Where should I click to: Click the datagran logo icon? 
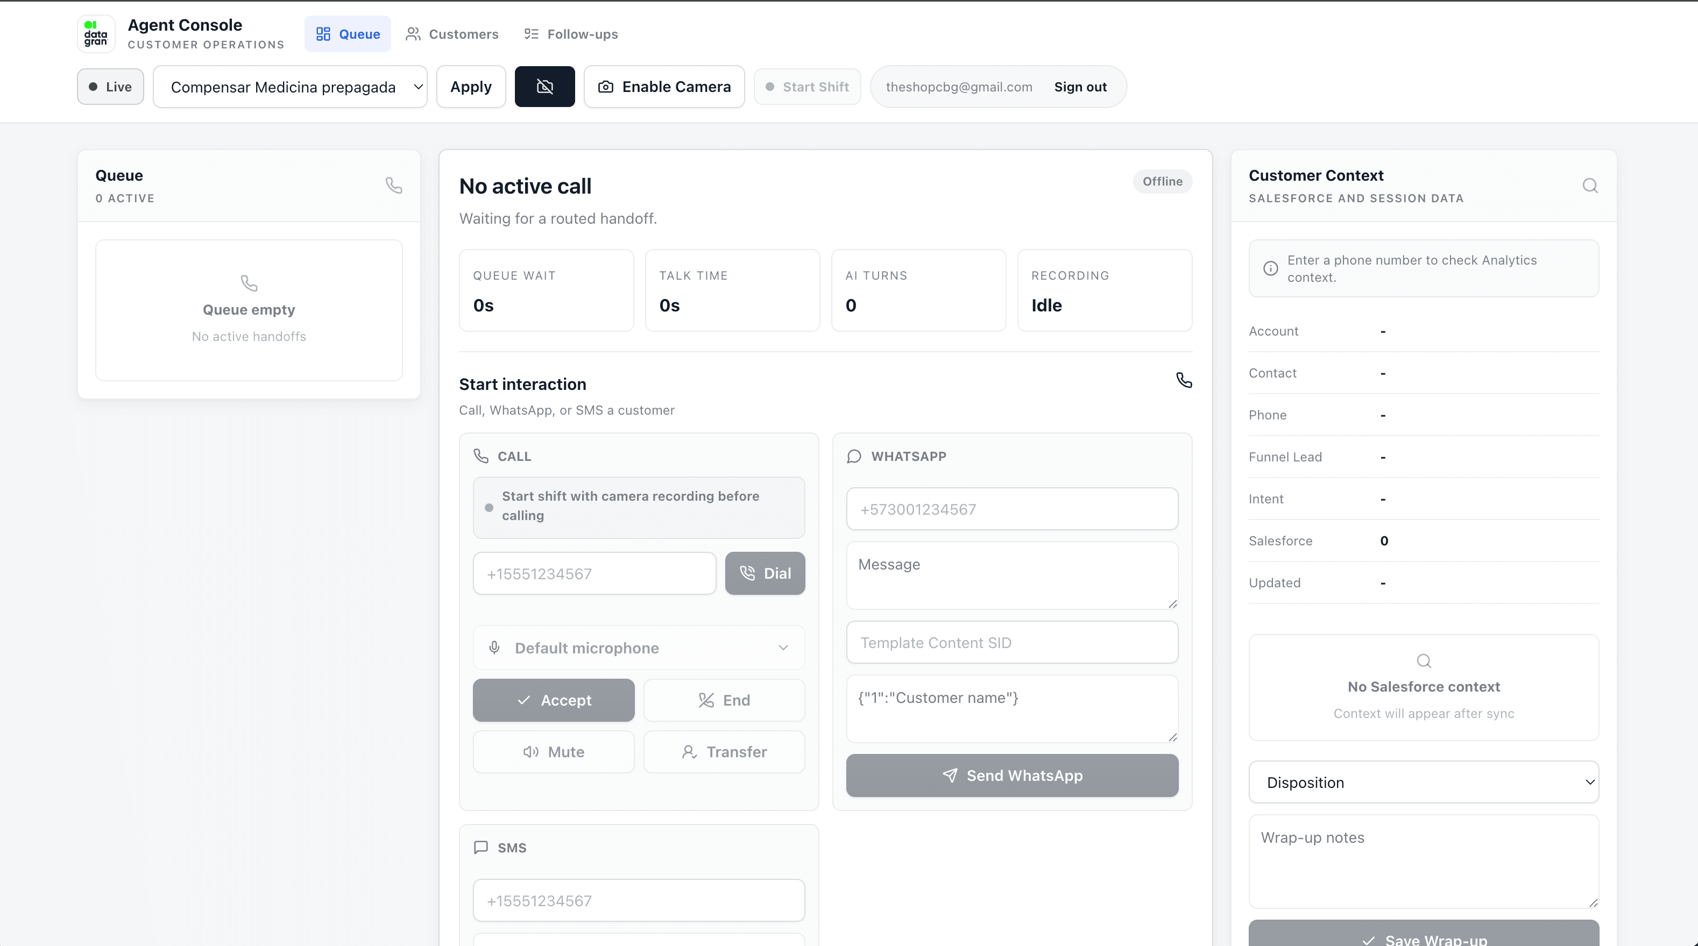(96, 33)
